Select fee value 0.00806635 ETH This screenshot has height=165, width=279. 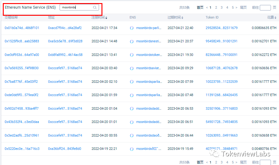(x=264, y=28)
